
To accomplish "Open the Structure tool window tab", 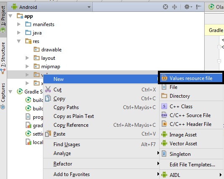I will 3,58.
